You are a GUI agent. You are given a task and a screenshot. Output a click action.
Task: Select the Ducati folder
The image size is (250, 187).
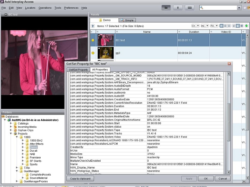(33, 151)
